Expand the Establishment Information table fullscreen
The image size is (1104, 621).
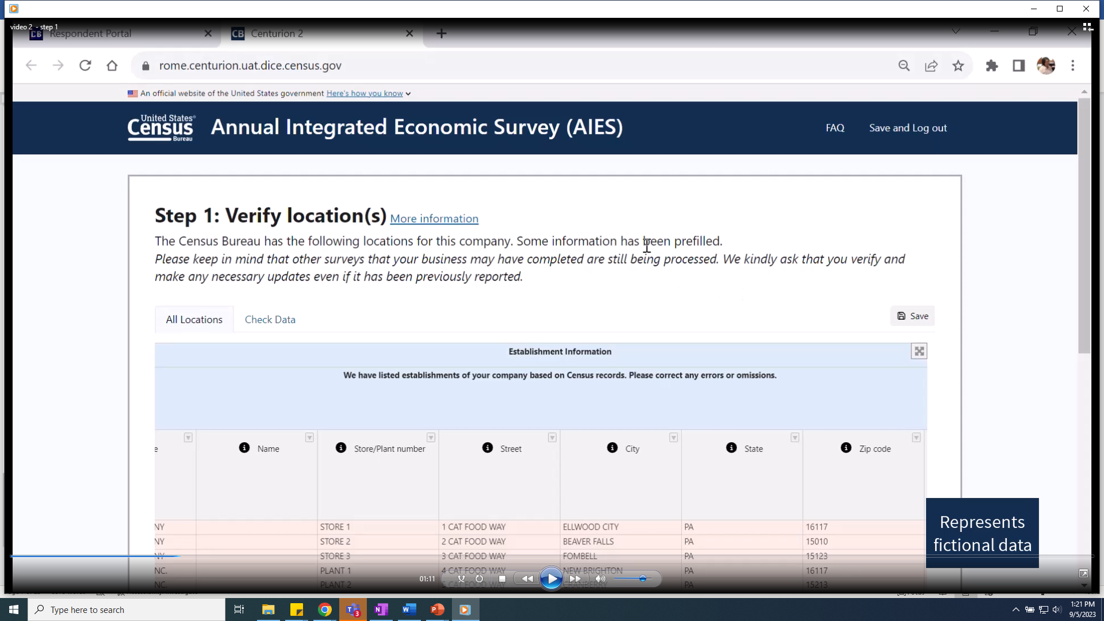pos(919,351)
